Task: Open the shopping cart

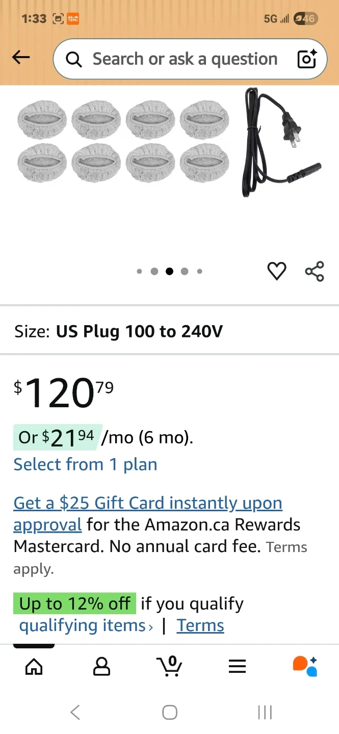Action: [170, 666]
